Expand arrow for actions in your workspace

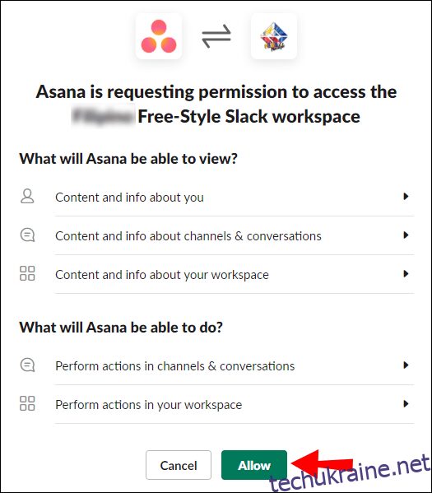click(x=406, y=404)
